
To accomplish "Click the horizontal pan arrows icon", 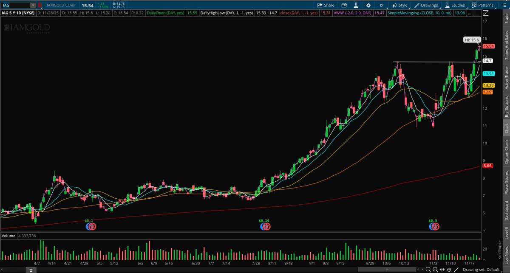I will coord(443,270).
